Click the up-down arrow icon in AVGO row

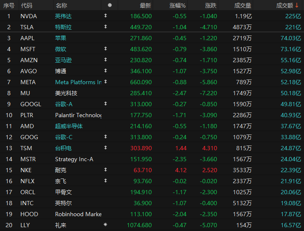[106, 71]
